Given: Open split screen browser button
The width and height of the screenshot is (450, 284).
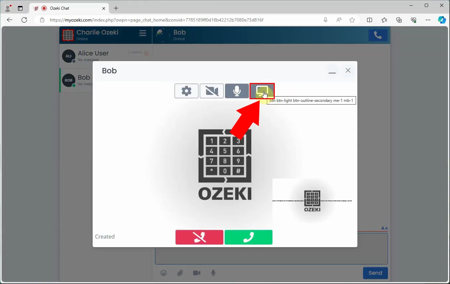Looking at the screenshot, I should click(369, 20).
